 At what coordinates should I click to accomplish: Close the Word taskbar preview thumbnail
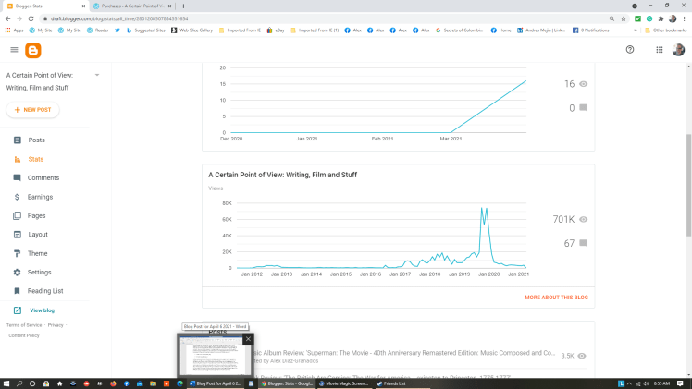[248, 339]
